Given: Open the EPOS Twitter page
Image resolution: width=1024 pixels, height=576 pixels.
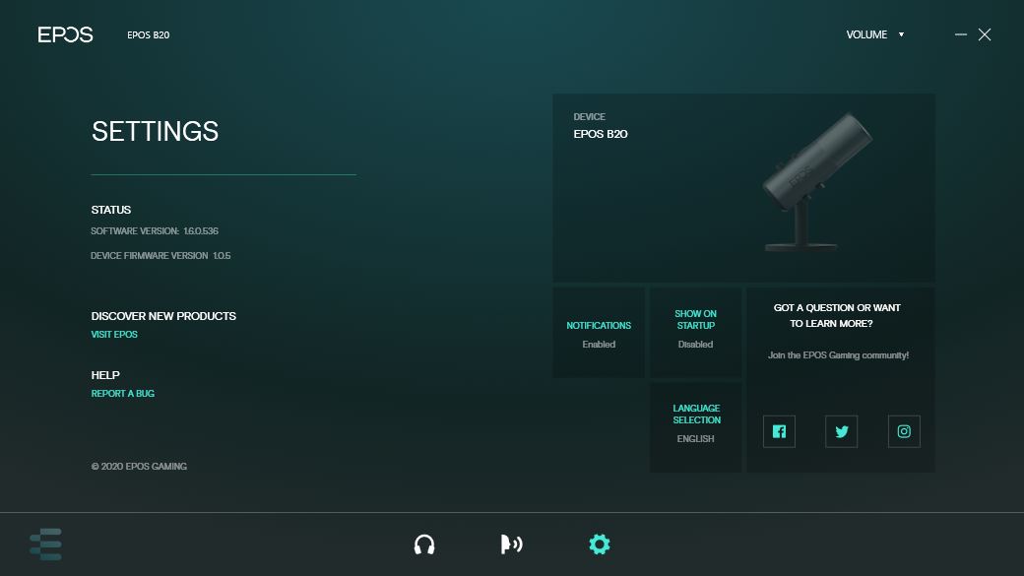Looking at the screenshot, I should (x=841, y=431).
